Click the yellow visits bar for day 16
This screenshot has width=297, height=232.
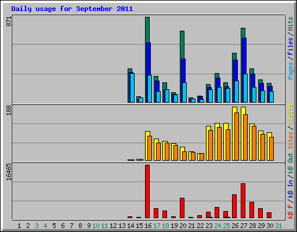pyautogui.click(x=147, y=146)
